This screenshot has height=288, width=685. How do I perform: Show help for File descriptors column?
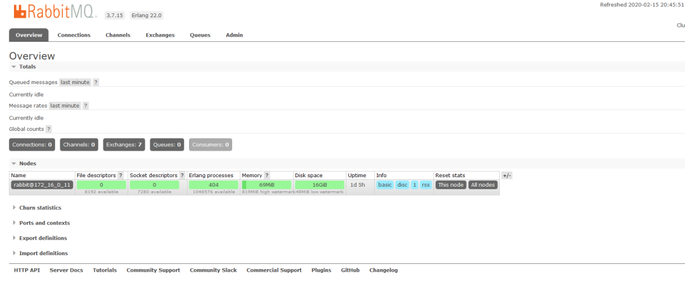121,175
